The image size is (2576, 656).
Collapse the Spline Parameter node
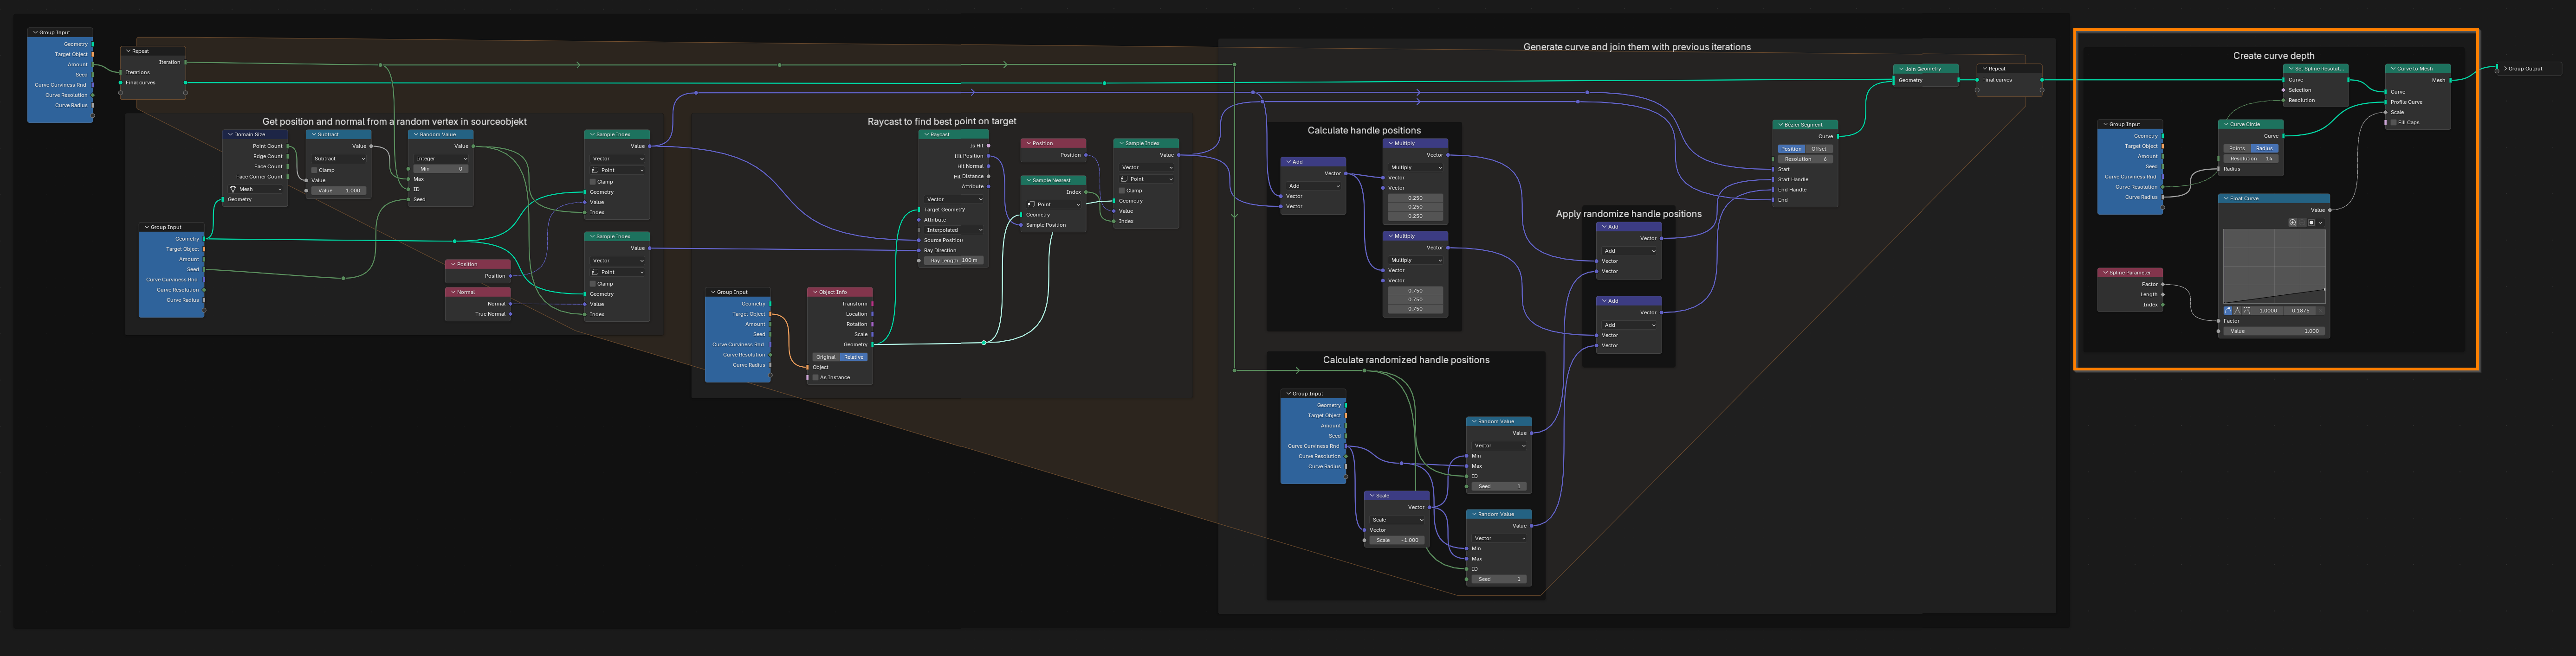point(2105,273)
